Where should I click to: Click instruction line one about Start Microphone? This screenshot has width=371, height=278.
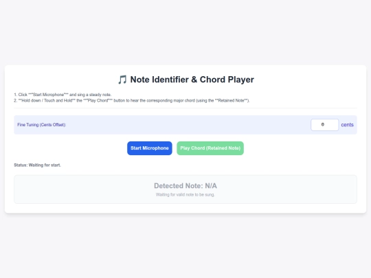coord(63,95)
